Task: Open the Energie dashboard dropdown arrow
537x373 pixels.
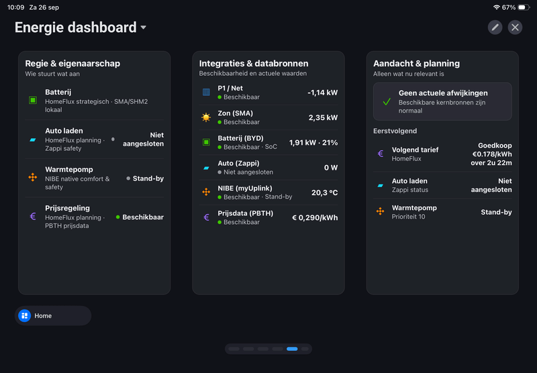Action: click(x=144, y=28)
